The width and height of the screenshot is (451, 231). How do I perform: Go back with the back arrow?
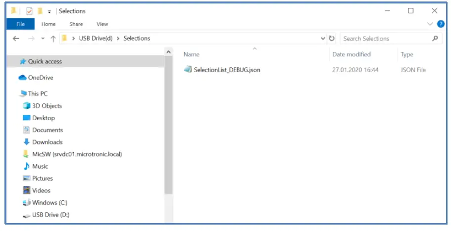tap(16, 39)
